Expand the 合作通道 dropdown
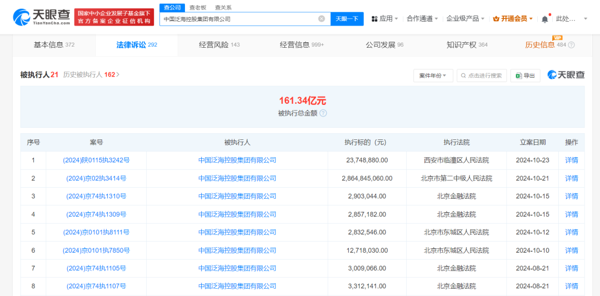Screen dimensions: 600x296 click(x=422, y=18)
